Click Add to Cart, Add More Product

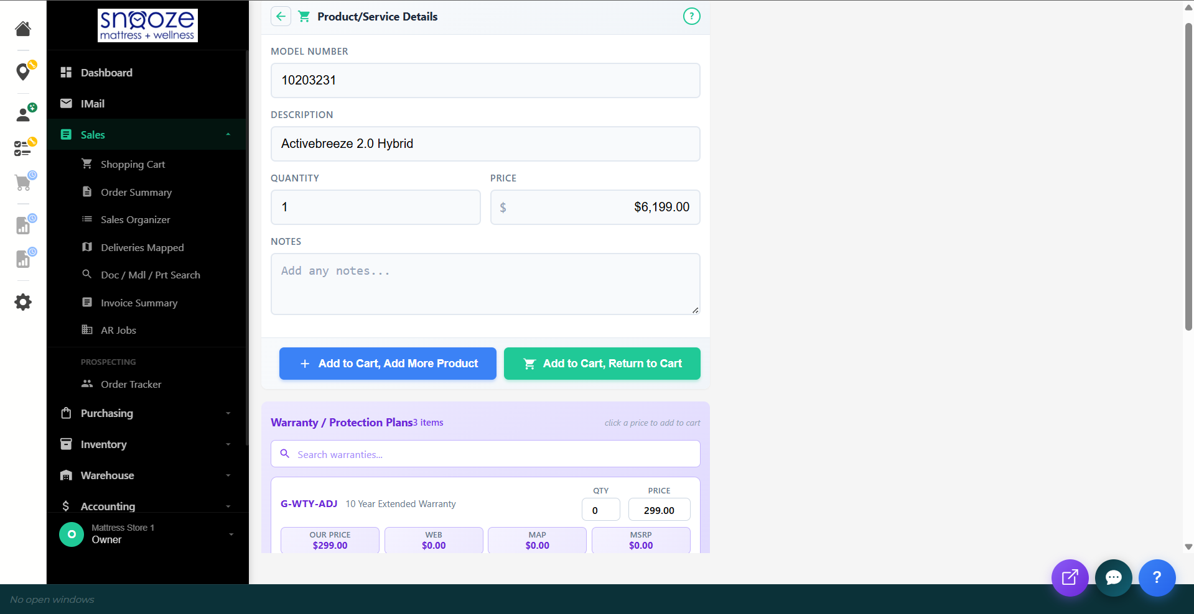tap(388, 364)
